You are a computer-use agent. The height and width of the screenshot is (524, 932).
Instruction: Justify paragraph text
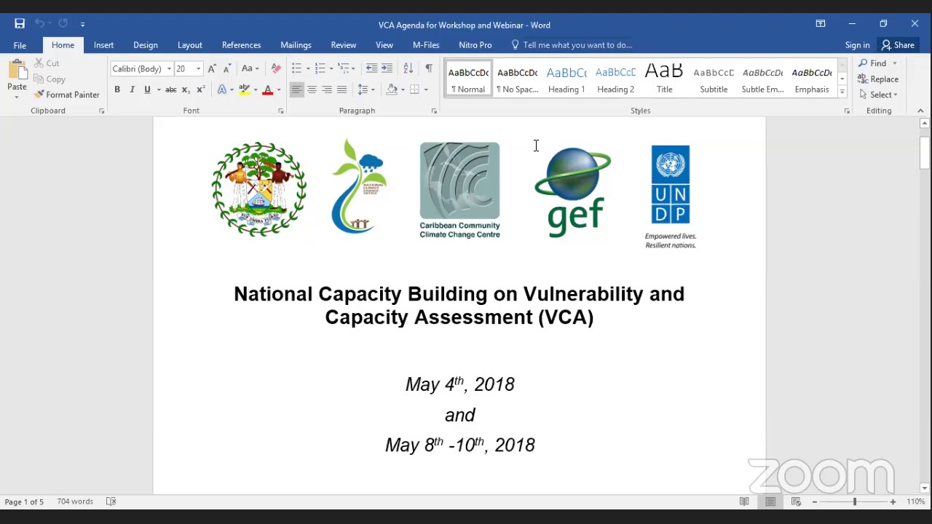[x=341, y=90]
